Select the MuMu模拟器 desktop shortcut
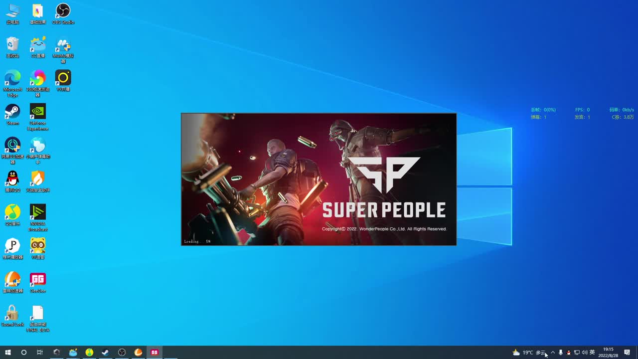 (63, 50)
